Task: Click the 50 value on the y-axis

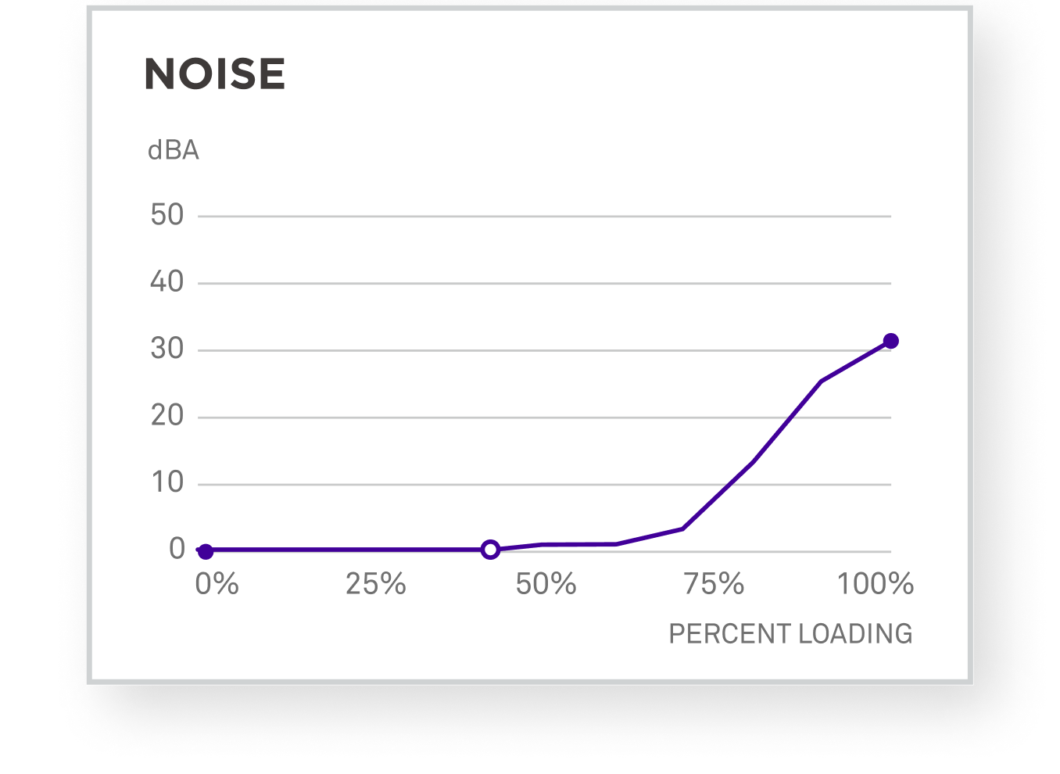Action: [x=167, y=215]
